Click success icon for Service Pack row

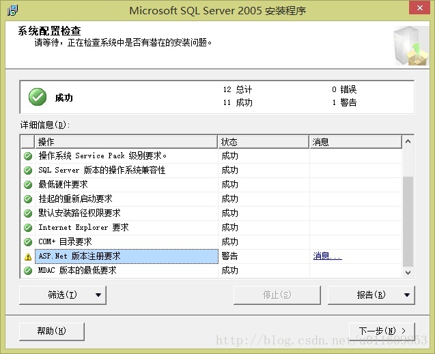pyautogui.click(x=28, y=156)
